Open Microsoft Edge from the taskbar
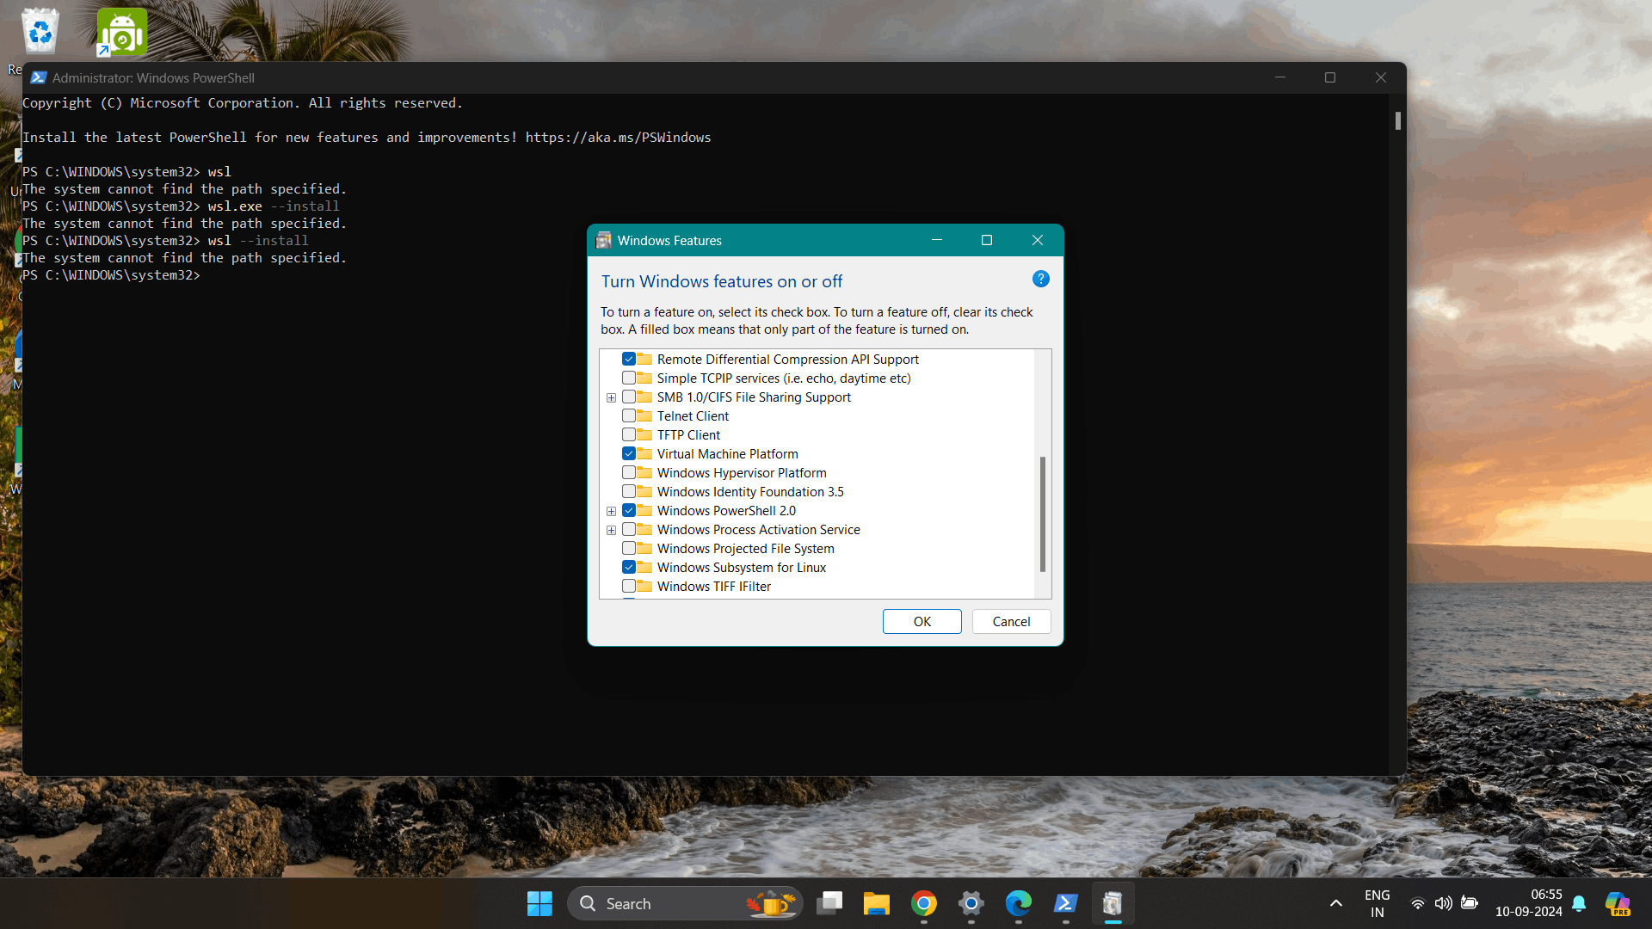 1018,903
